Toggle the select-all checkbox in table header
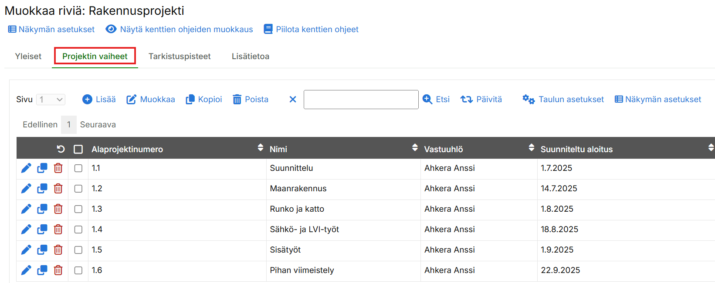 (x=78, y=149)
